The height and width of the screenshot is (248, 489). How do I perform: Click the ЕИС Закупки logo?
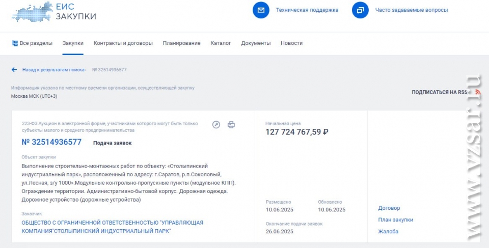tap(53, 11)
